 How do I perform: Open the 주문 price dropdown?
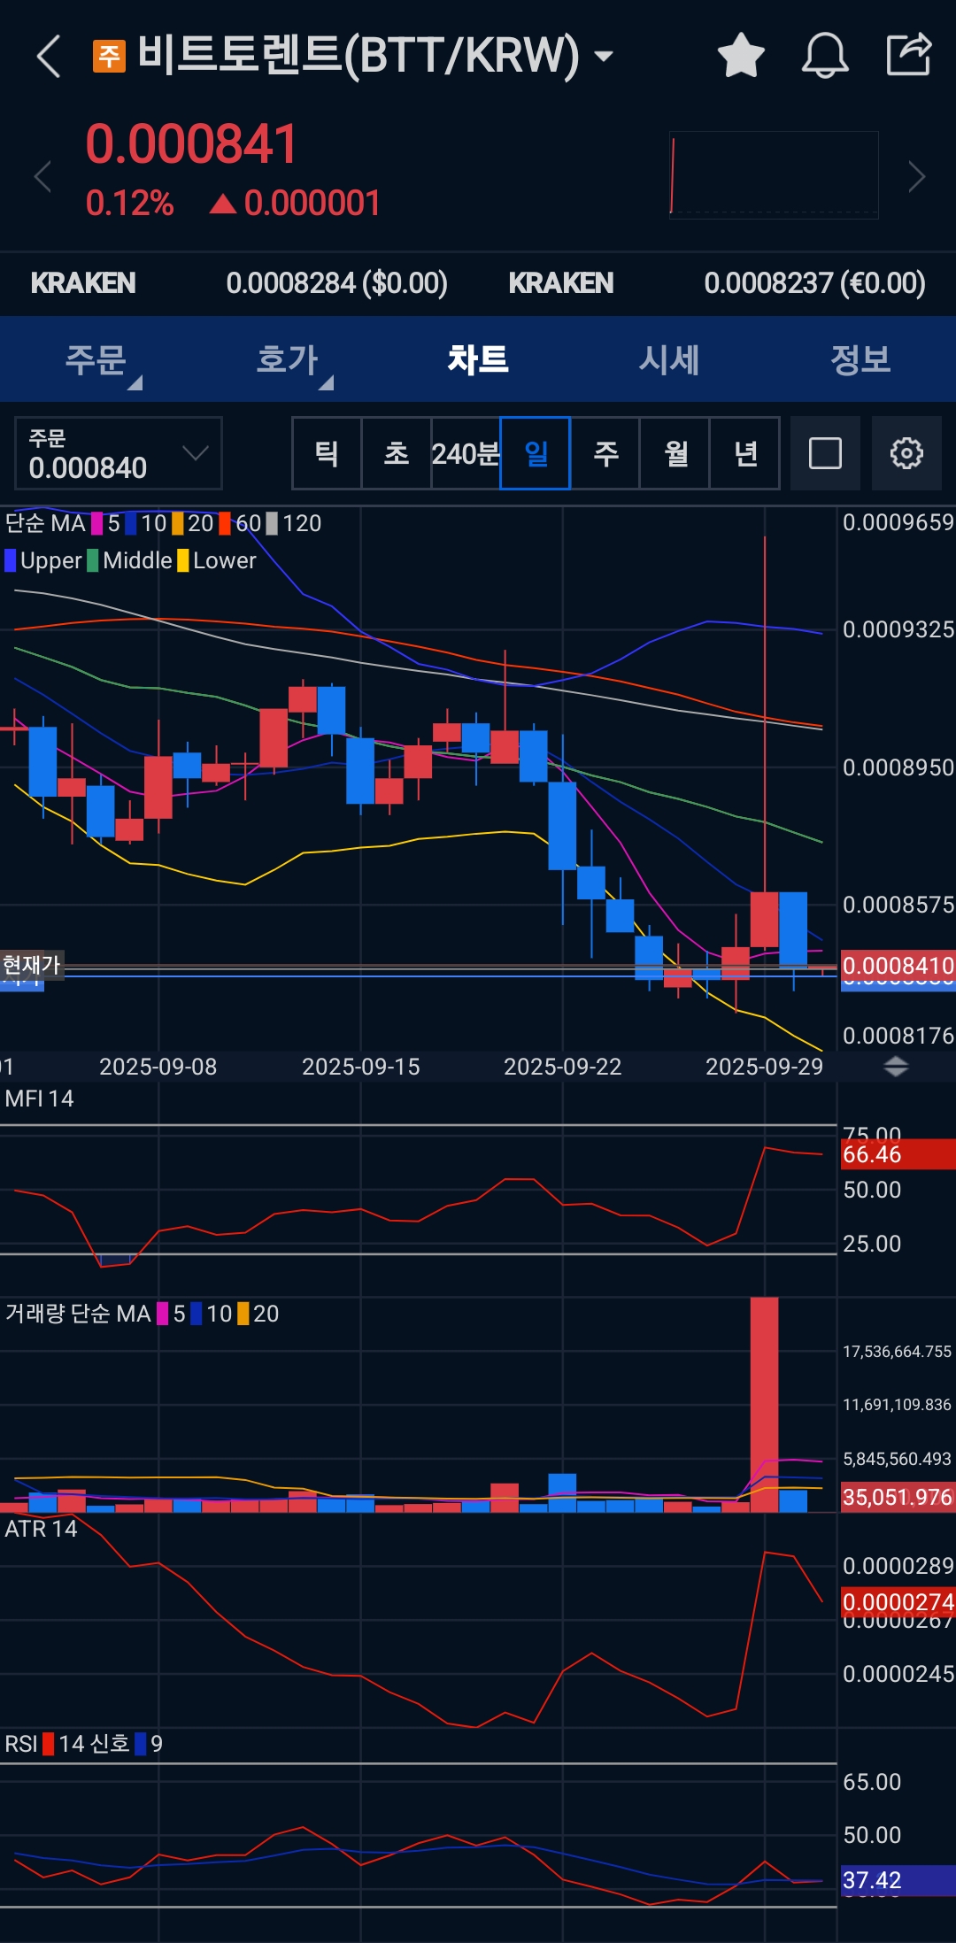tap(119, 453)
